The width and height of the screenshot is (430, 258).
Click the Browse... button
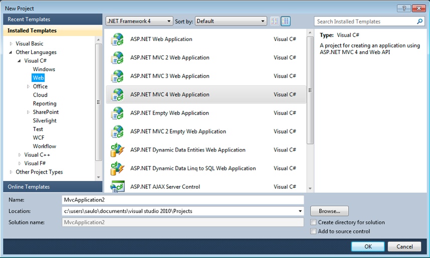(329, 211)
